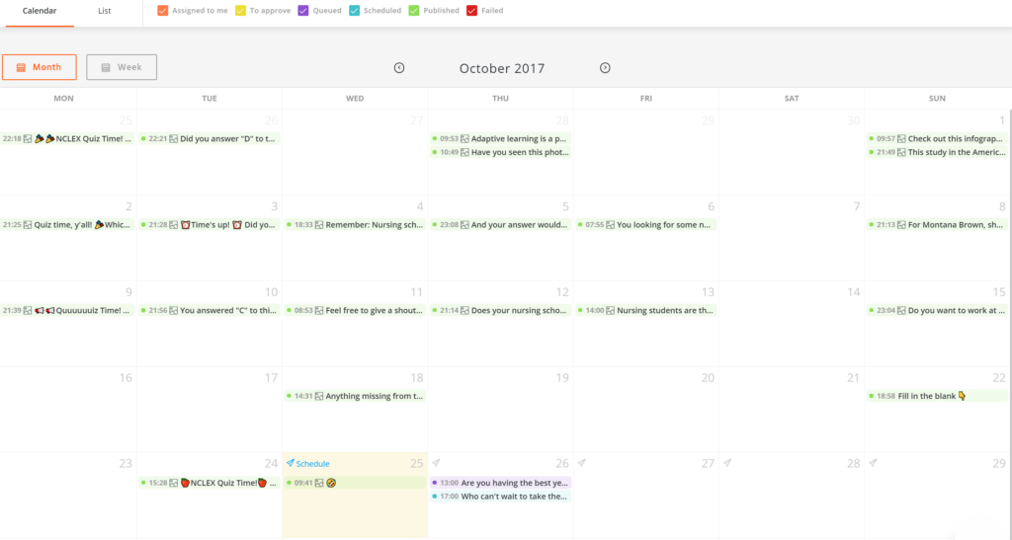Go to next month using right arrow
The image size is (1012, 540).
coord(605,68)
